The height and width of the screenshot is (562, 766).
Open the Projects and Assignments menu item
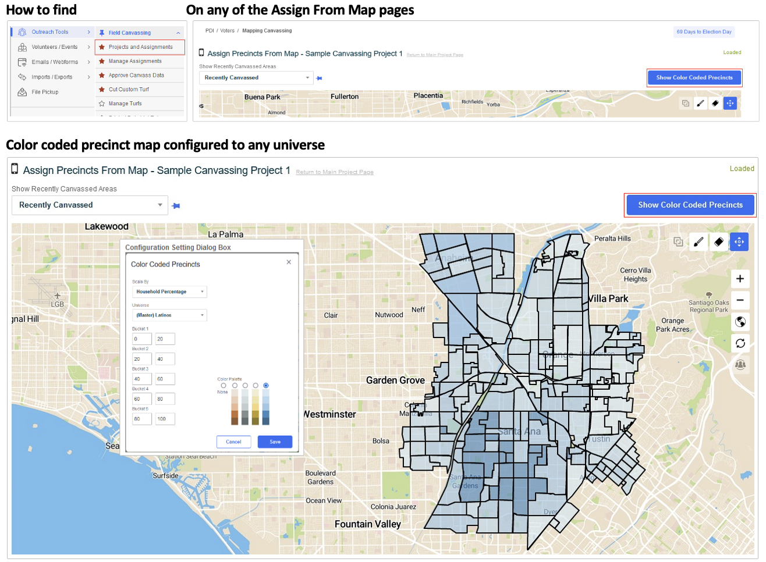tap(140, 47)
